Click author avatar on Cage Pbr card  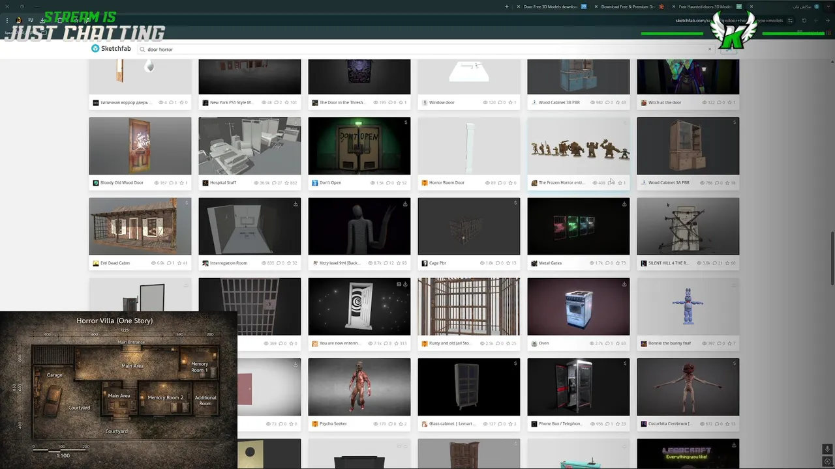424,263
